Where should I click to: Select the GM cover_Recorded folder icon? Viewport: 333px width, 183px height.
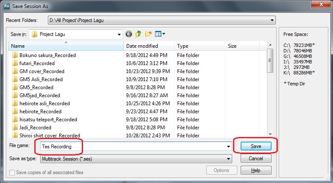pos(15,71)
